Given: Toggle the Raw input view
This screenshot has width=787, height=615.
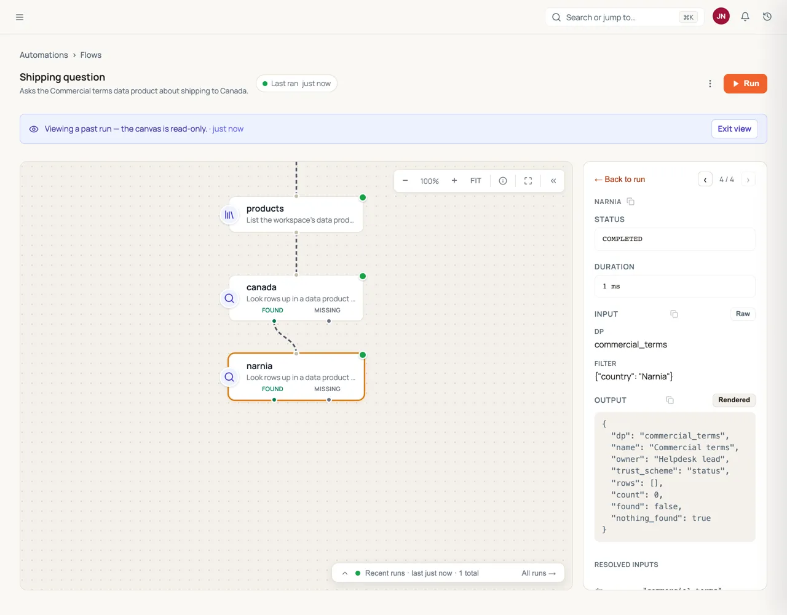Looking at the screenshot, I should (743, 314).
